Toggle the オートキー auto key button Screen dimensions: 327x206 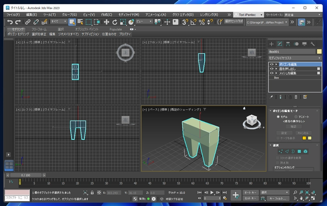tap(251, 193)
